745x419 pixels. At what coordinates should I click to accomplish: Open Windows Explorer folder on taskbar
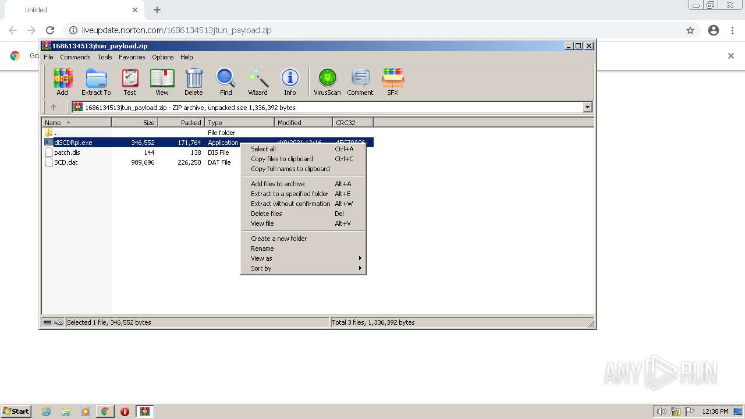[x=66, y=411]
